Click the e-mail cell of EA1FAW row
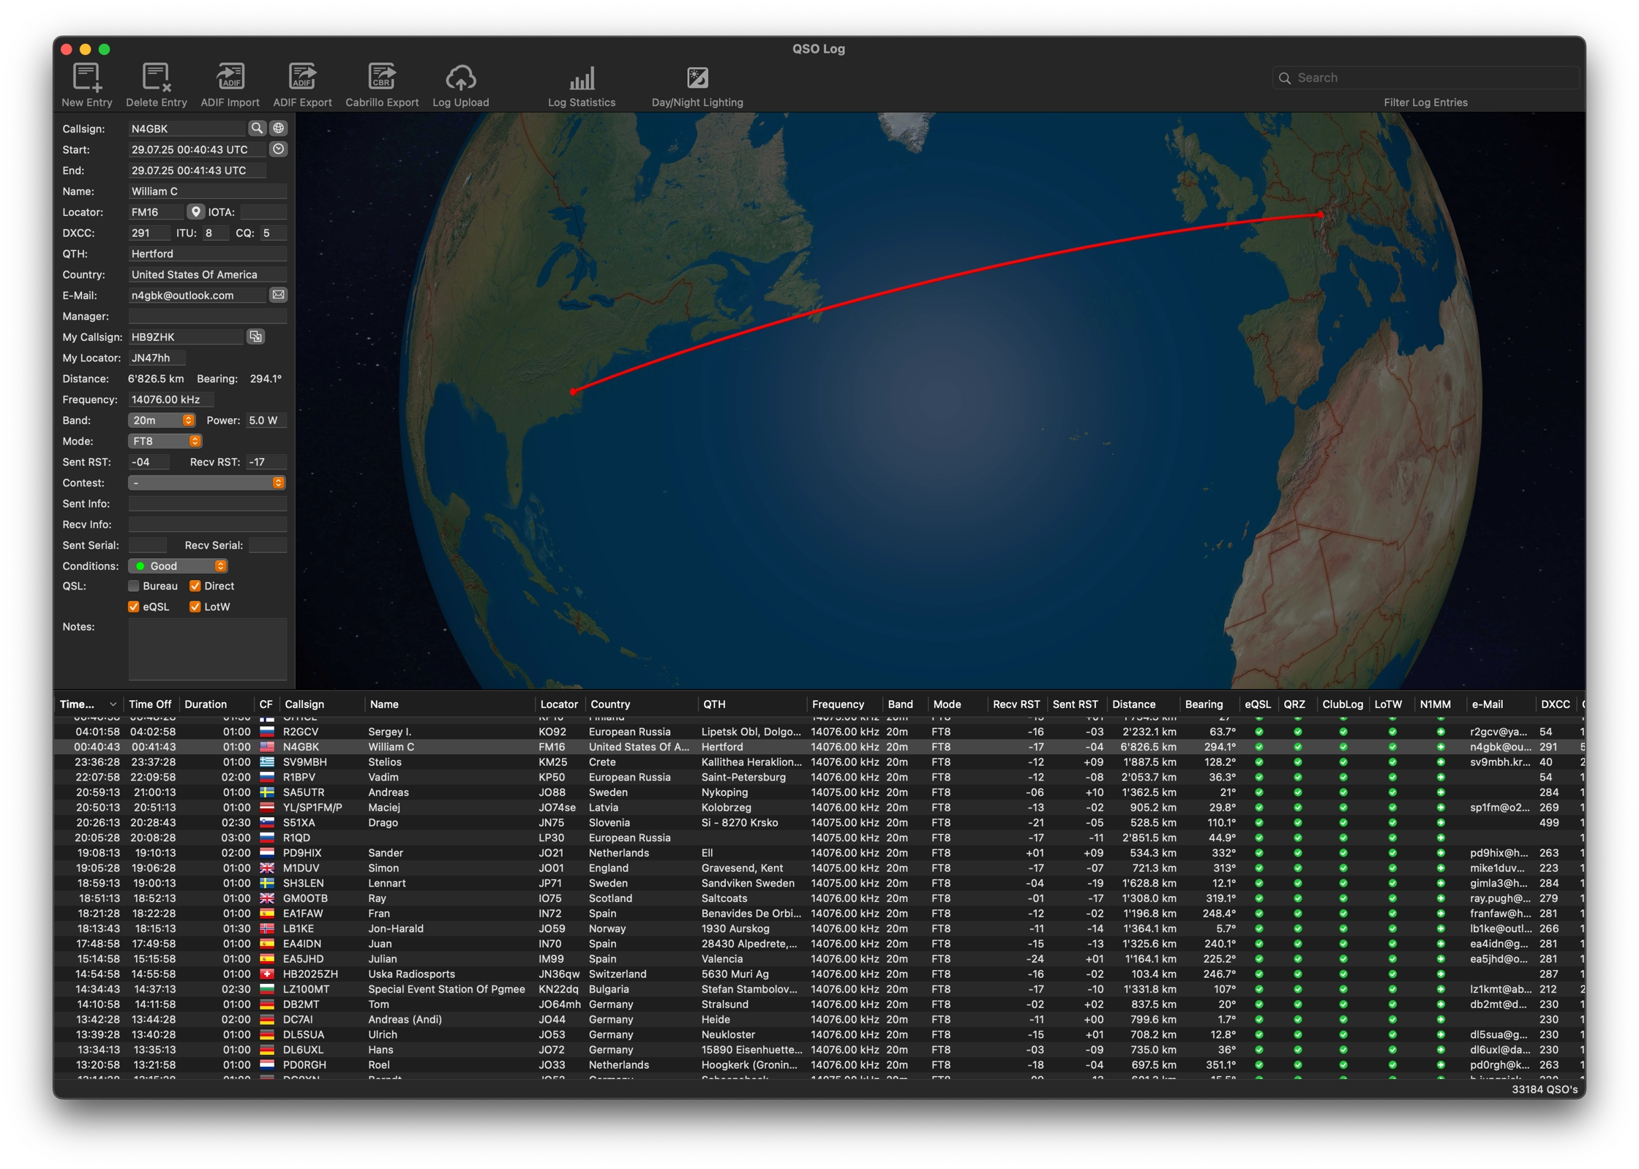This screenshot has width=1639, height=1169. pyautogui.click(x=1499, y=914)
